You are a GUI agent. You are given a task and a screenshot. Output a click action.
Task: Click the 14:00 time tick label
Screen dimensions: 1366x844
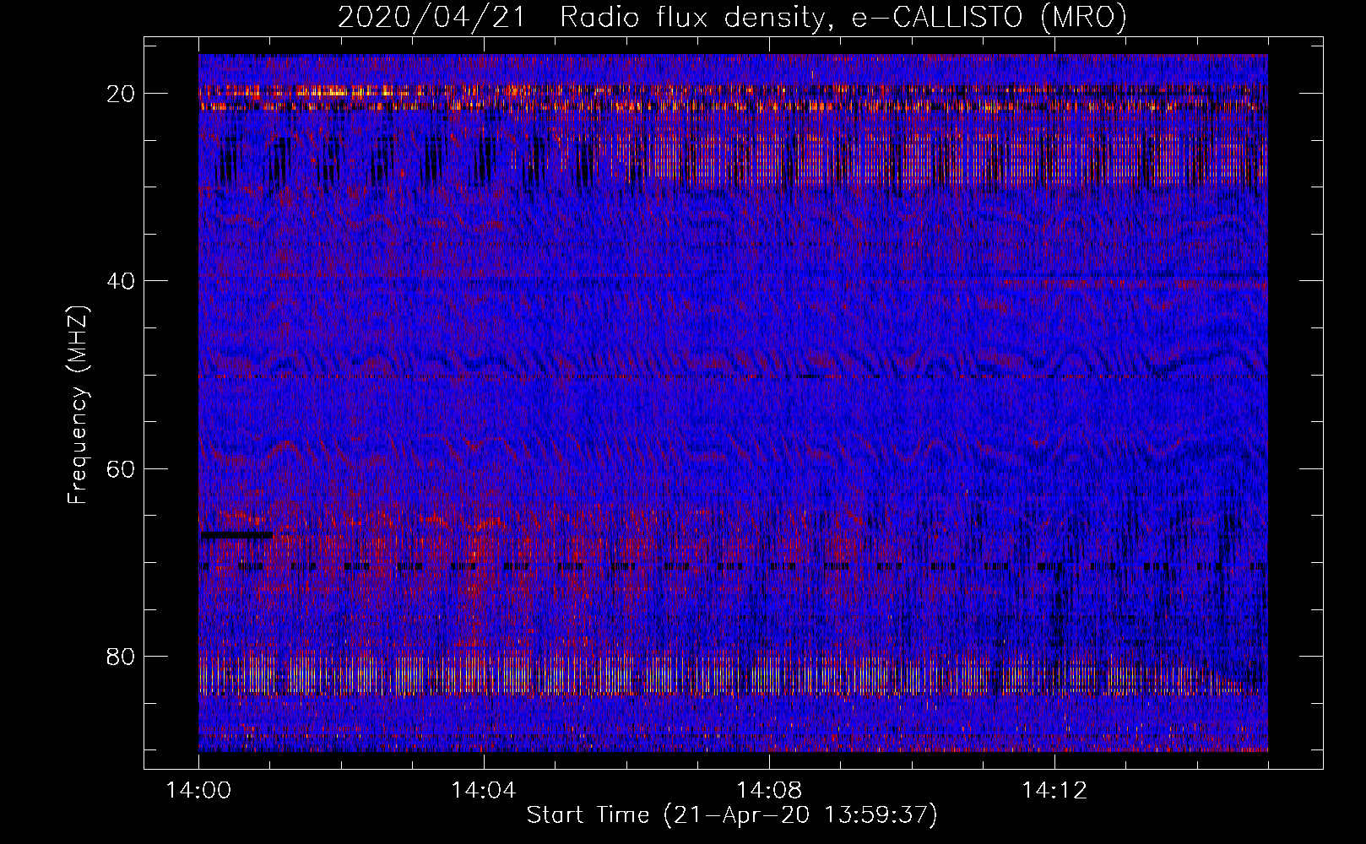(198, 791)
